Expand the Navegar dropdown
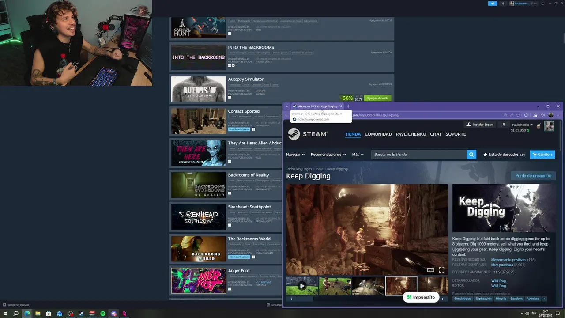 [295, 155]
